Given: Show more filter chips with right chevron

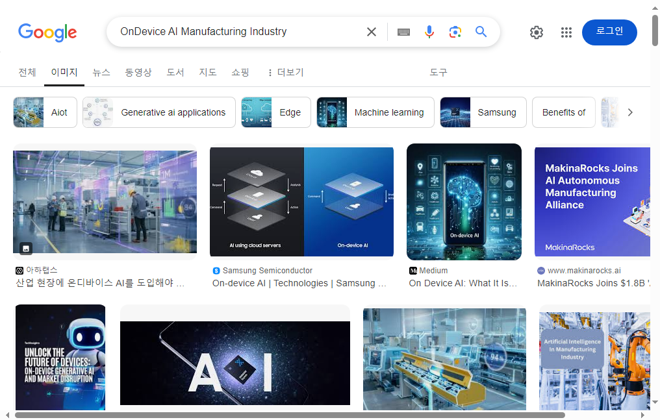Looking at the screenshot, I should point(630,112).
